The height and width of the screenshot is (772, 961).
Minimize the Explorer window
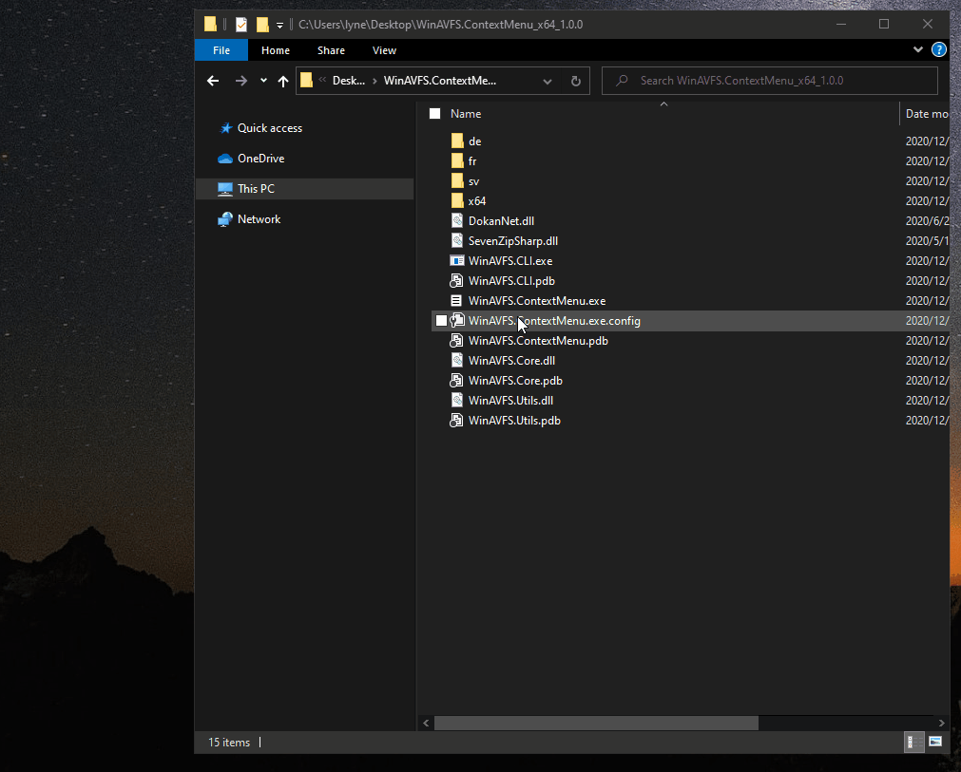(x=841, y=24)
